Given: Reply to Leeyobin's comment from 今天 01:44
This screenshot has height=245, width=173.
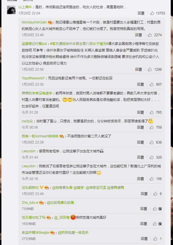Looking at the screenshot, I should (140, 157).
